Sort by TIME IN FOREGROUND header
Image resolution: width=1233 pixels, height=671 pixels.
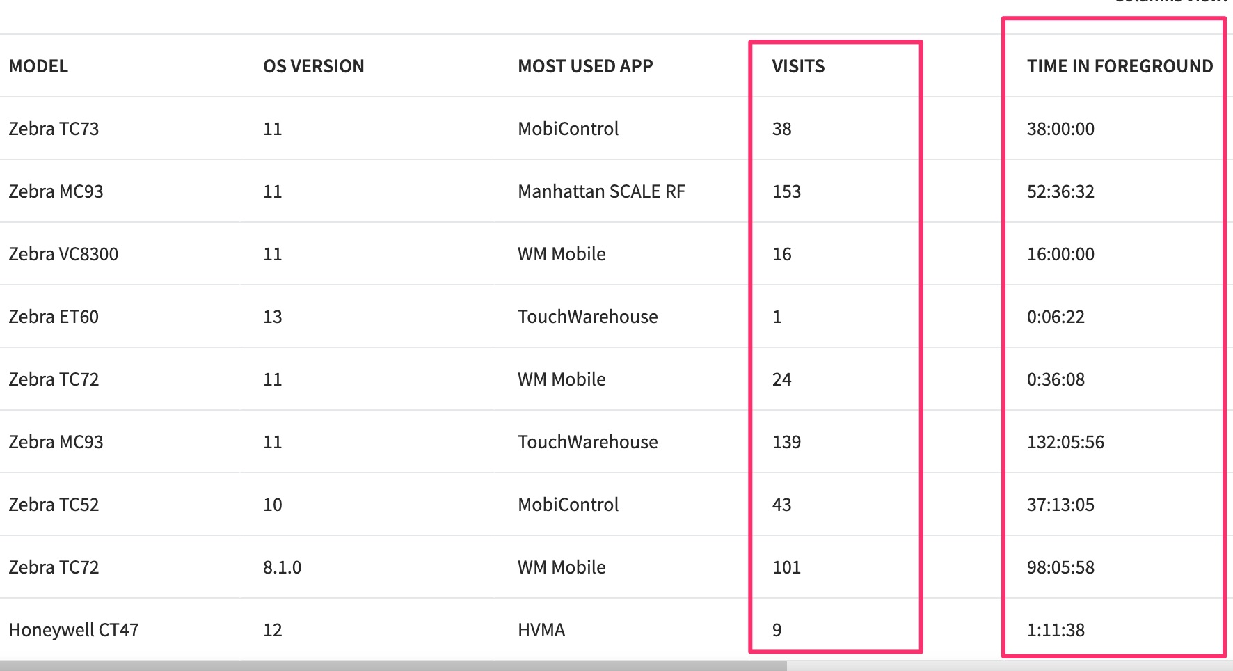(1120, 66)
